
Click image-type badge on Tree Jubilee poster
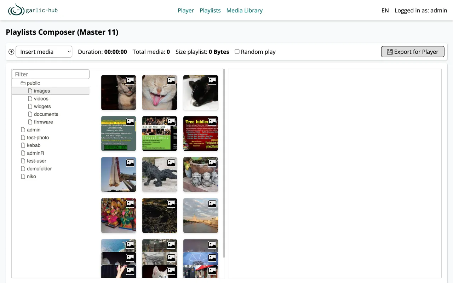tap(212, 122)
